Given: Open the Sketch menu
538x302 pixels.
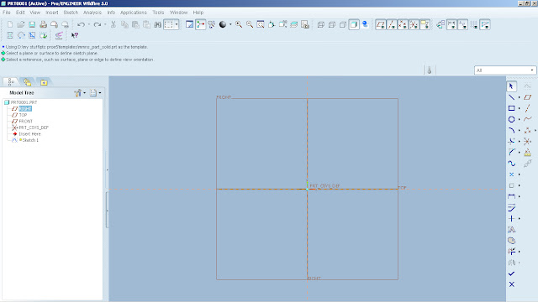Looking at the screenshot, I should [x=71, y=13].
